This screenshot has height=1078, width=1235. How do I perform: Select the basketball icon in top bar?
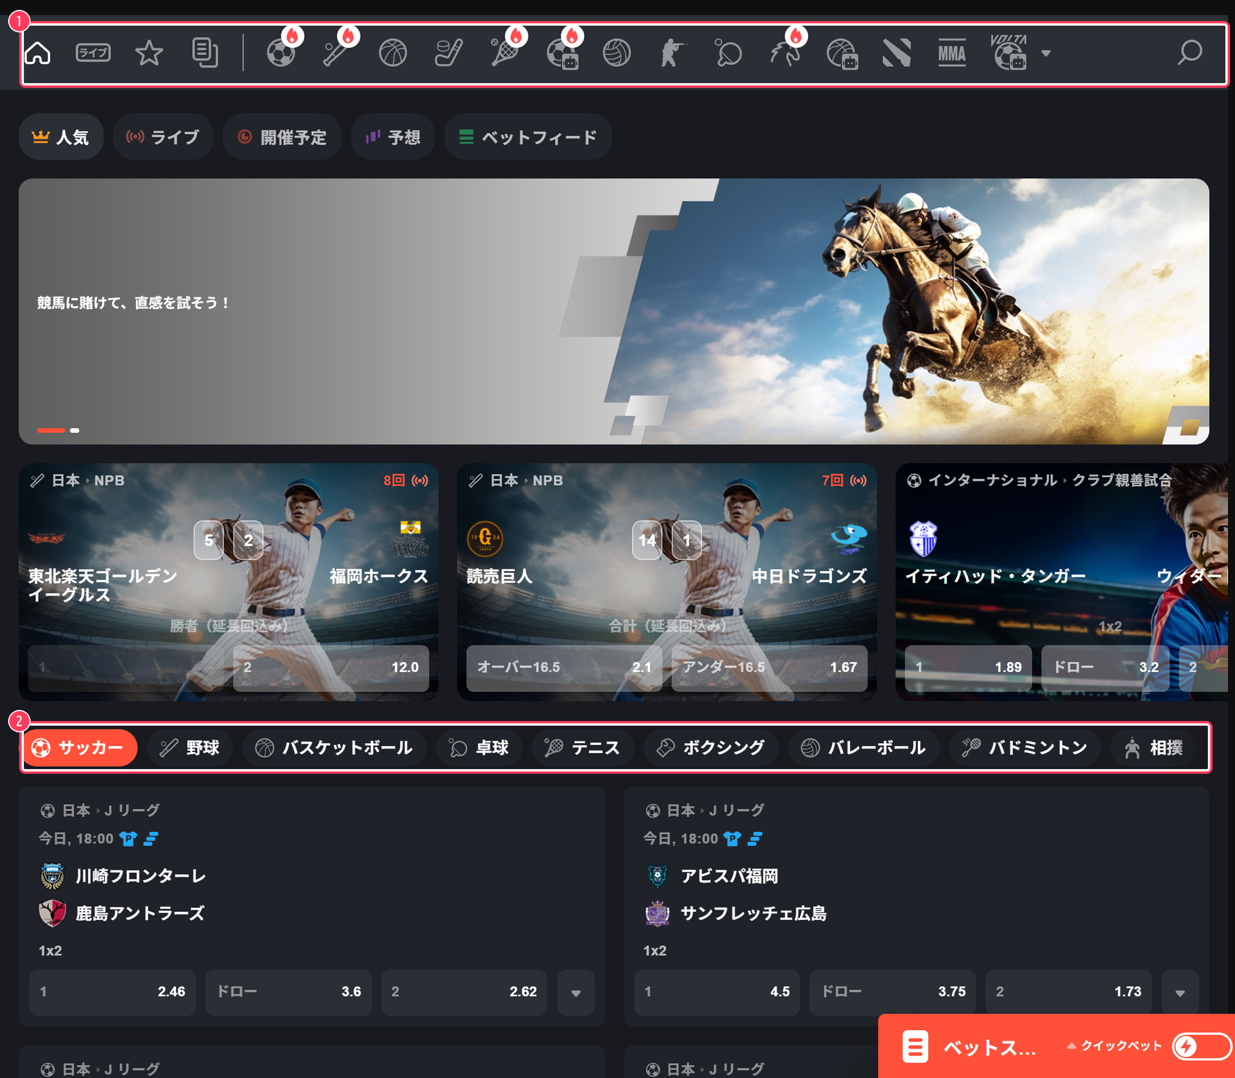click(x=392, y=53)
